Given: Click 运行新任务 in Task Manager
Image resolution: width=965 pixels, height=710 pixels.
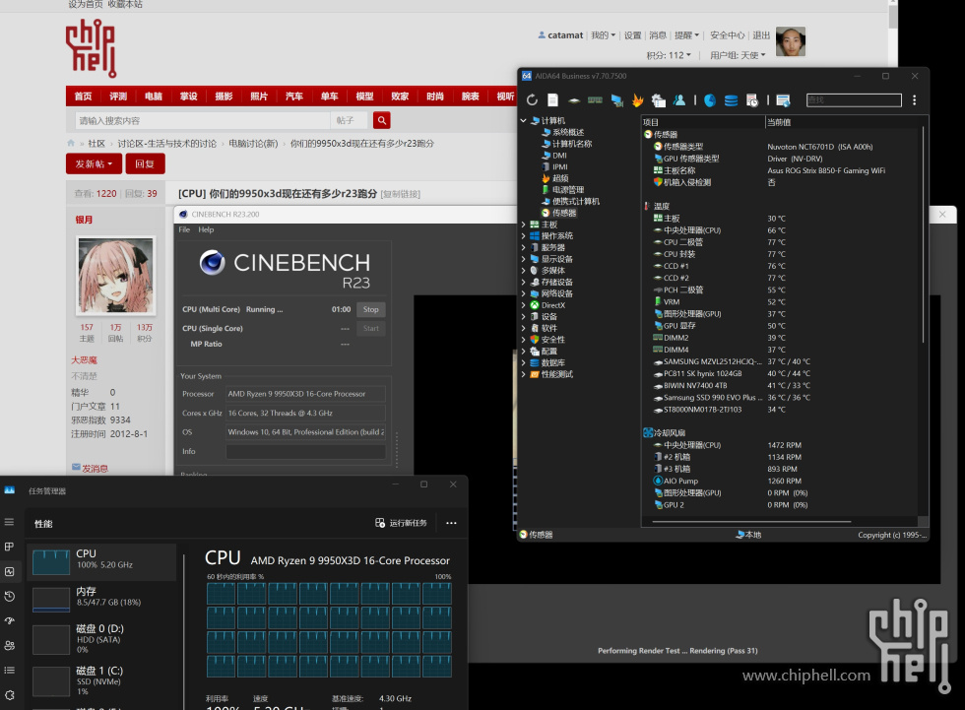Looking at the screenshot, I should click(402, 523).
